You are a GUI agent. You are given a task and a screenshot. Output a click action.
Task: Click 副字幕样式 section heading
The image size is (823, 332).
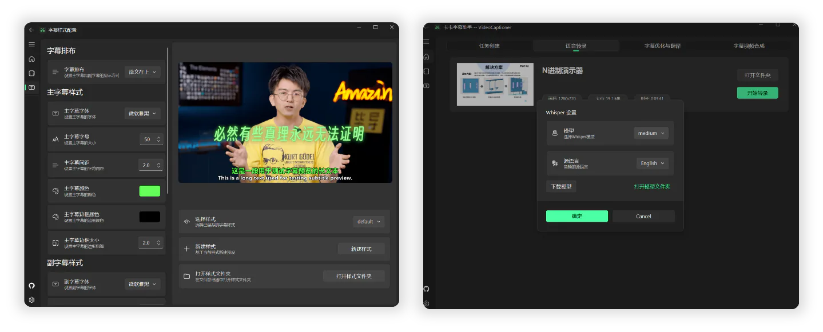pyautogui.click(x=65, y=263)
